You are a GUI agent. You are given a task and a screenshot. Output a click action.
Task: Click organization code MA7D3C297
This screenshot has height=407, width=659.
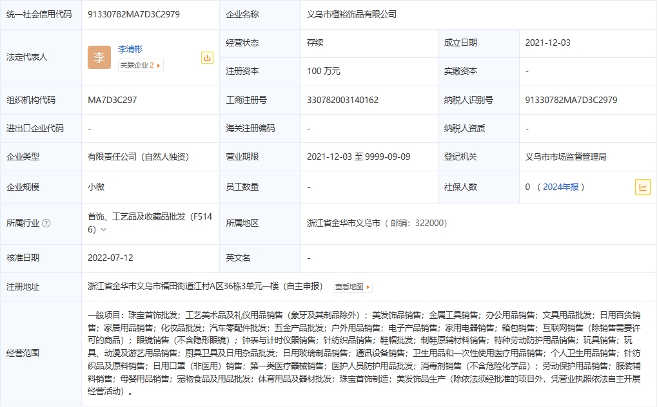(x=112, y=100)
